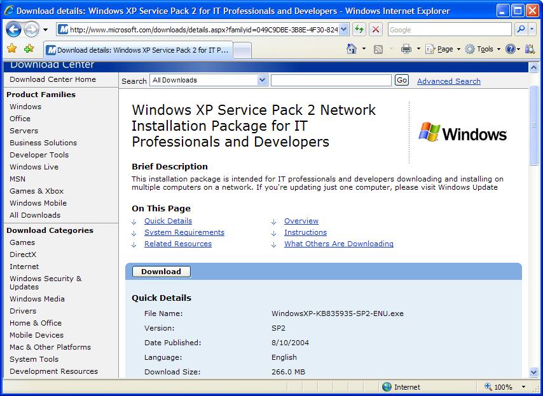
Task: Click the Research icon at toolbar end
Action: pyautogui.click(x=530, y=49)
